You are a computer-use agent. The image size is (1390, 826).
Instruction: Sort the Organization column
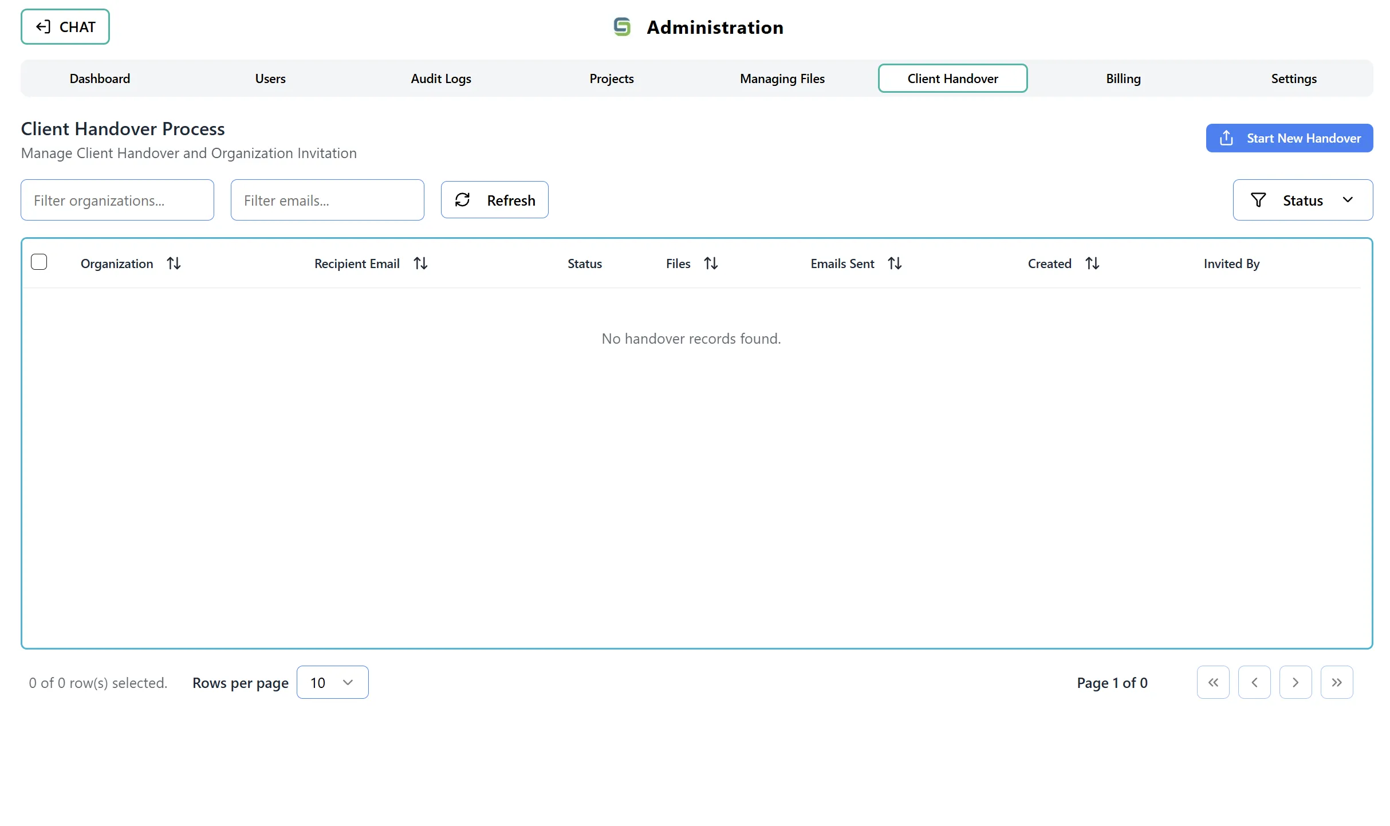[174, 263]
